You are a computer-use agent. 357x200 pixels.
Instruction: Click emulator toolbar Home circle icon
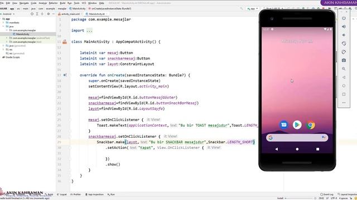coord(344,86)
